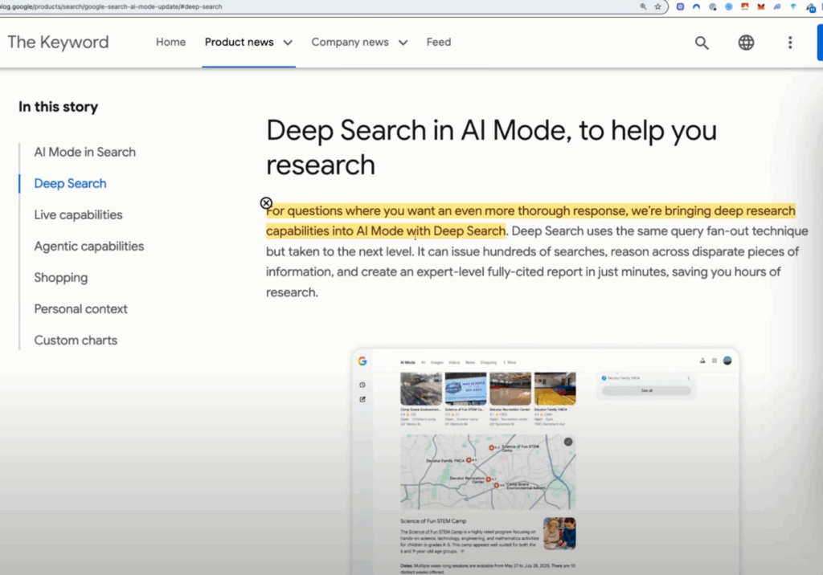This screenshot has height=575, width=823.
Task: Open the Feed nav item
Action: click(x=439, y=42)
